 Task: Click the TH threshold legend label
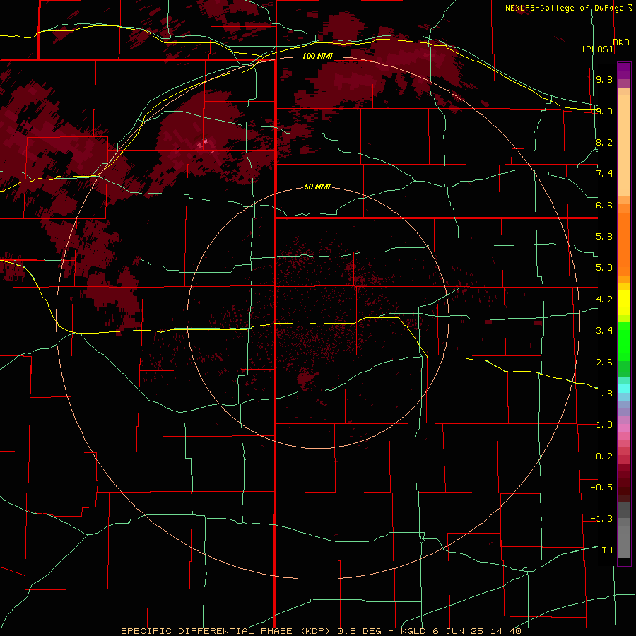(x=607, y=550)
